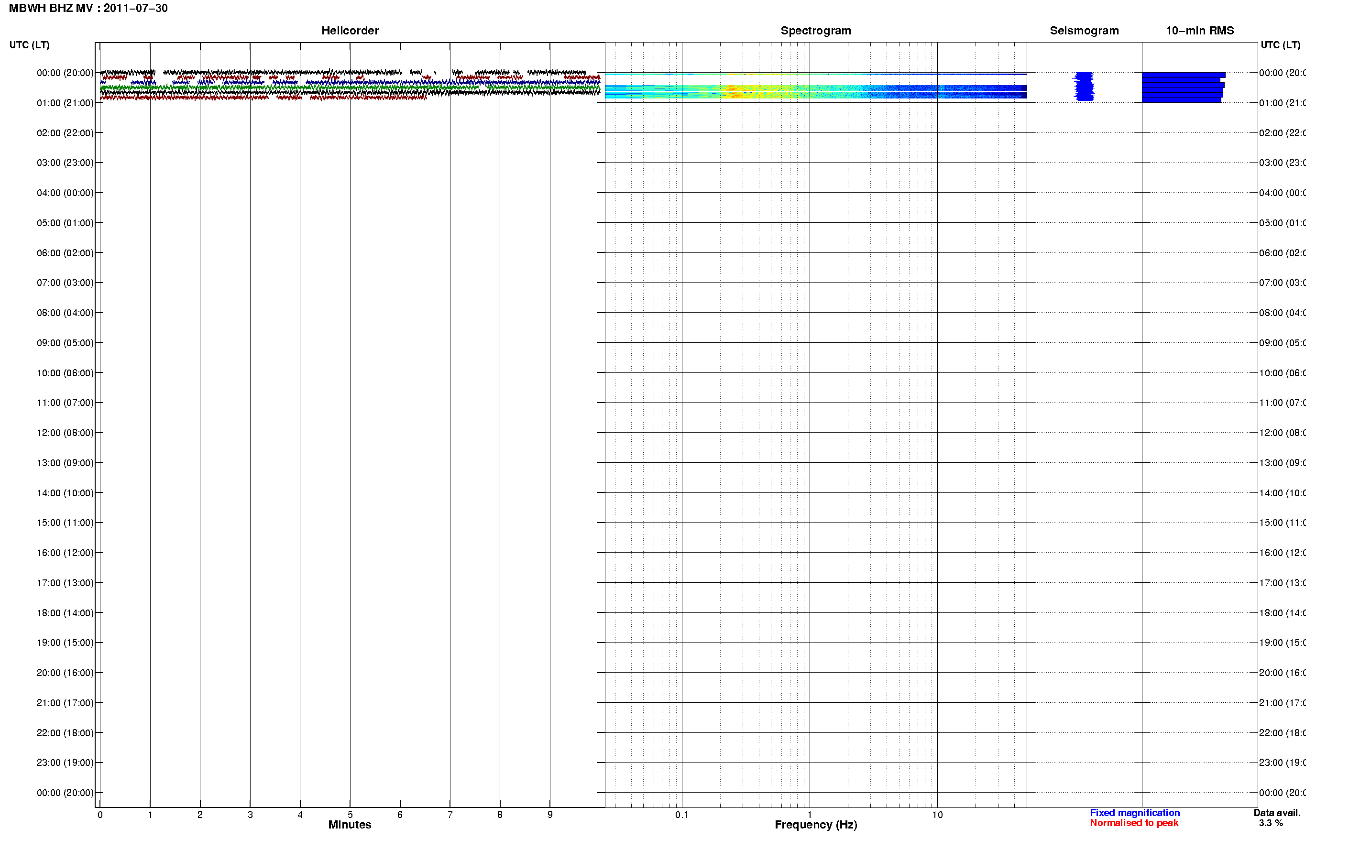Viewport: 1360px width, 850px height.
Task: Click minute tick '9' under the helicorder
Action: tap(550, 815)
